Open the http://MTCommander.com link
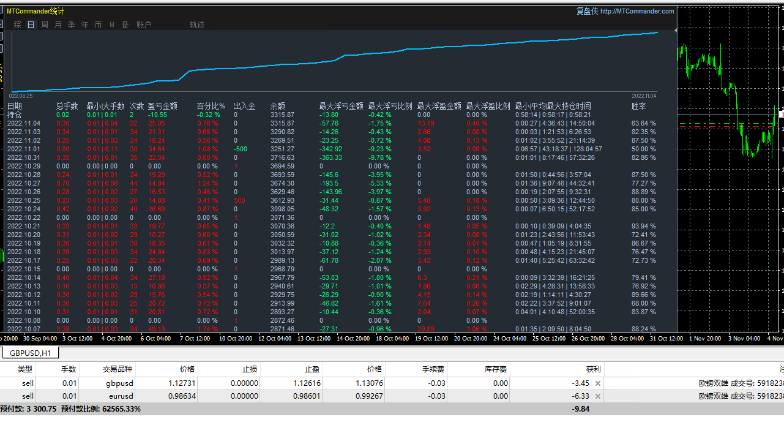This screenshot has width=784, height=433. (637, 11)
